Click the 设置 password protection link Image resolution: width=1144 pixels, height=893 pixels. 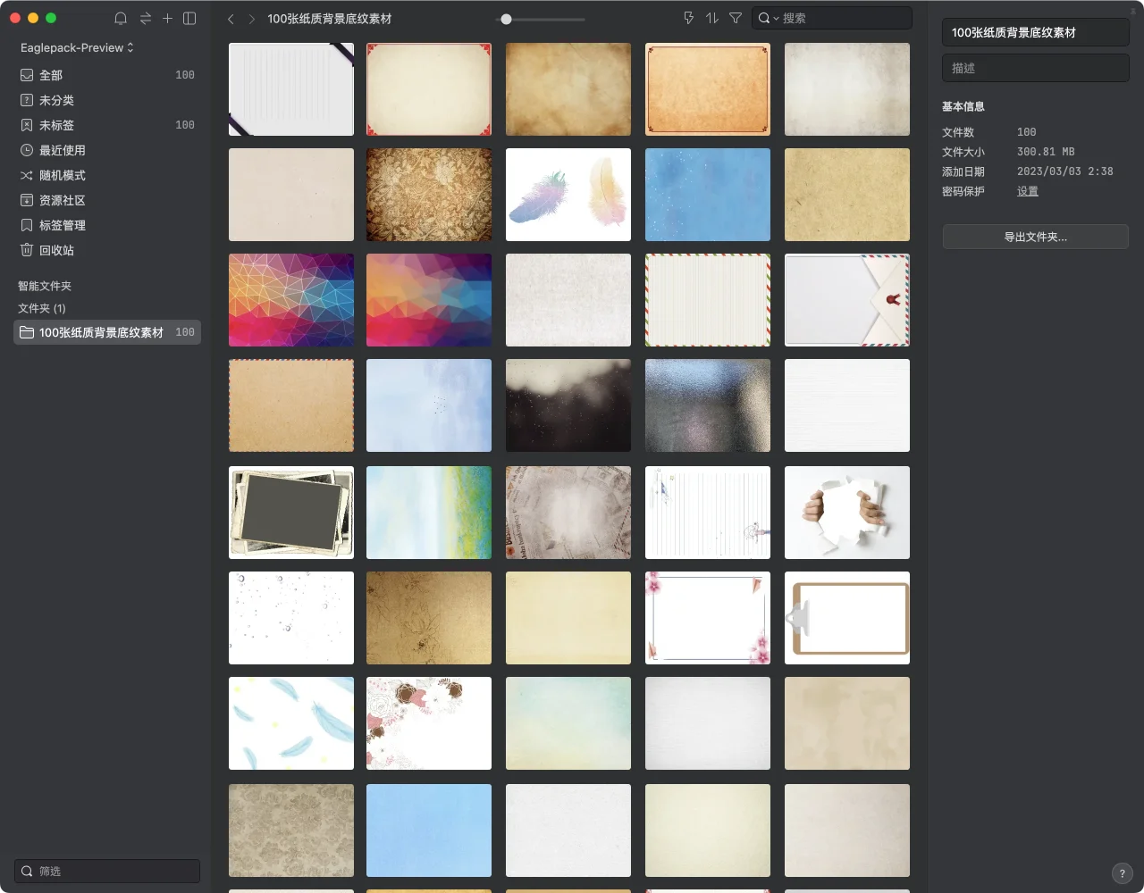1028,191
